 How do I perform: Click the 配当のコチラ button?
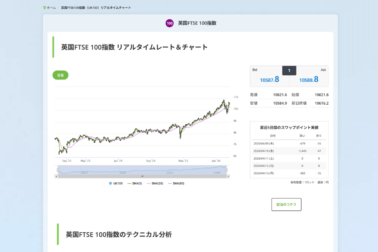pos(287,205)
